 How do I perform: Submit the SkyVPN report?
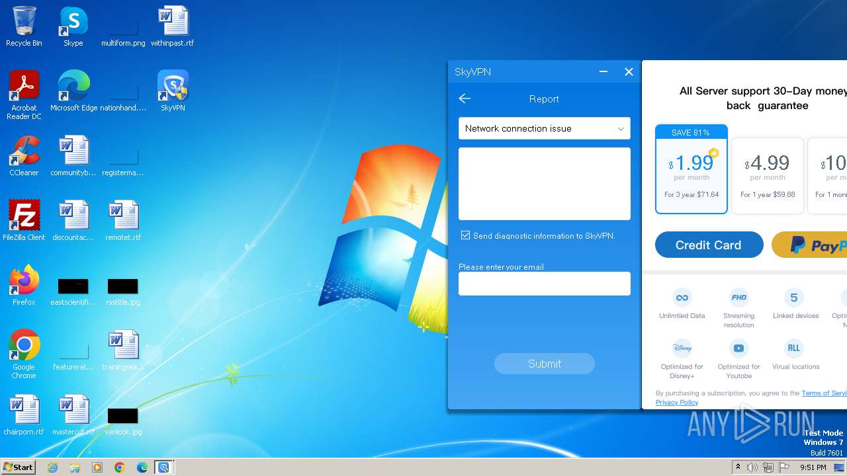[x=544, y=364]
